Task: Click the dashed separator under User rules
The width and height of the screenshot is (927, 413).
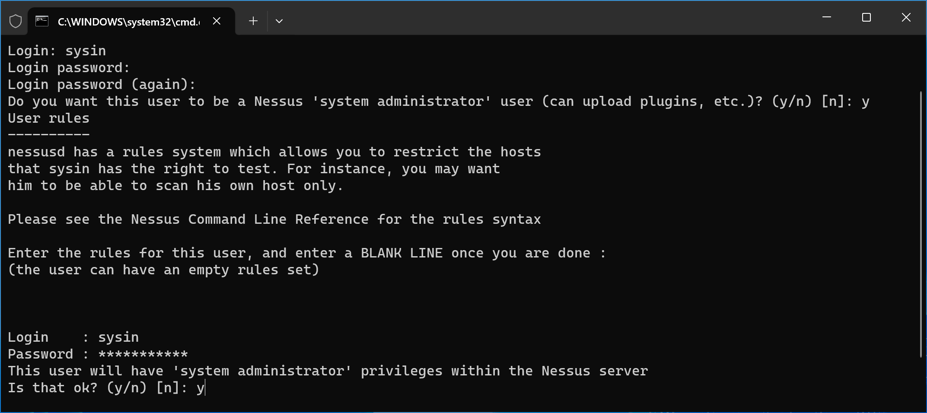Action: [x=48, y=135]
